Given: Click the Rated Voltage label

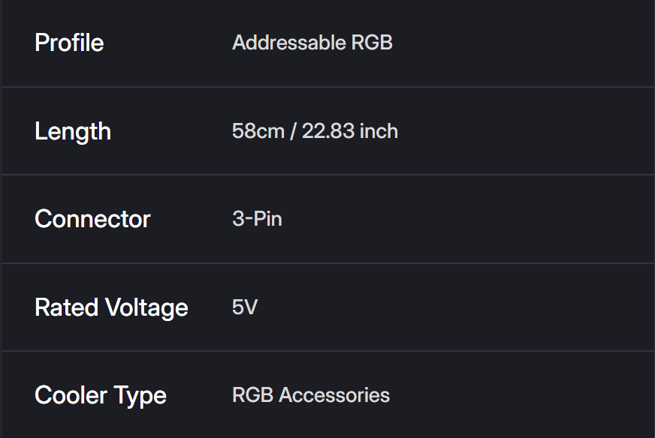Looking at the screenshot, I should pyautogui.click(x=111, y=307).
